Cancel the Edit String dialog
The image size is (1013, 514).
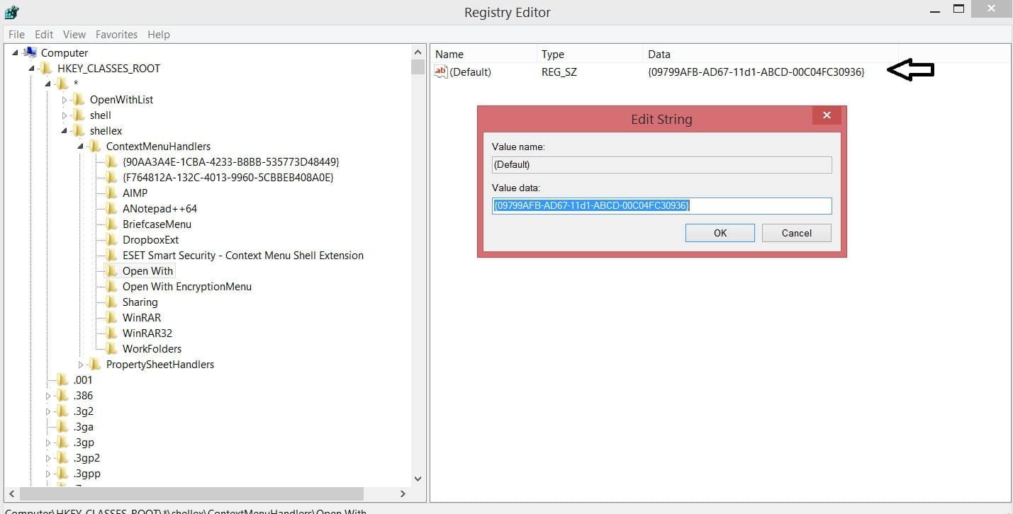point(796,233)
